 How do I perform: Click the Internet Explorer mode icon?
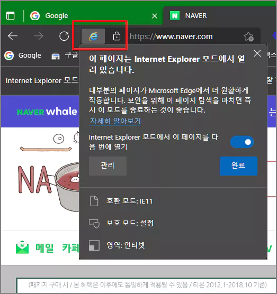(x=93, y=36)
